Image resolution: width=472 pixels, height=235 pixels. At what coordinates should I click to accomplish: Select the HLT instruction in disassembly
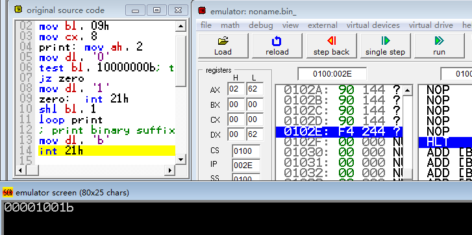coord(445,142)
